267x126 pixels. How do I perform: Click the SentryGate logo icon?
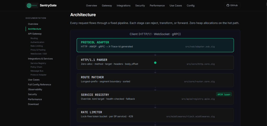coord(32,5)
